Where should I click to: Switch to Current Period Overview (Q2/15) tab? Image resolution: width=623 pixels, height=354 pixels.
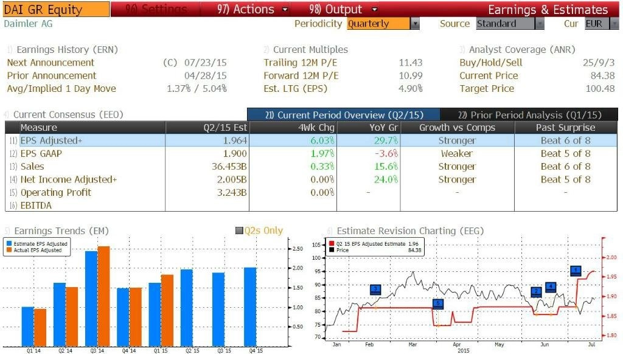(344, 115)
